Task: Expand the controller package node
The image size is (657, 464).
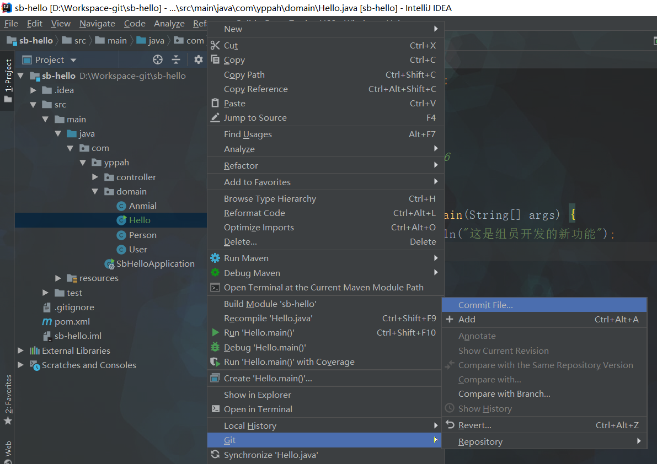Action: pos(95,177)
